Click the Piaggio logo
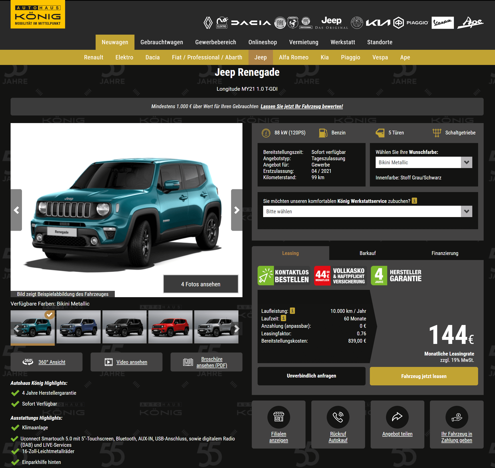Viewport: 495px width, 468px height. point(411,23)
